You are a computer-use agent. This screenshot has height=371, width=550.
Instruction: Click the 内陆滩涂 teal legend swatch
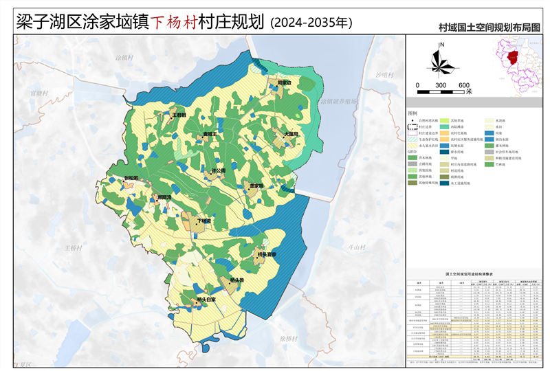click(444, 127)
